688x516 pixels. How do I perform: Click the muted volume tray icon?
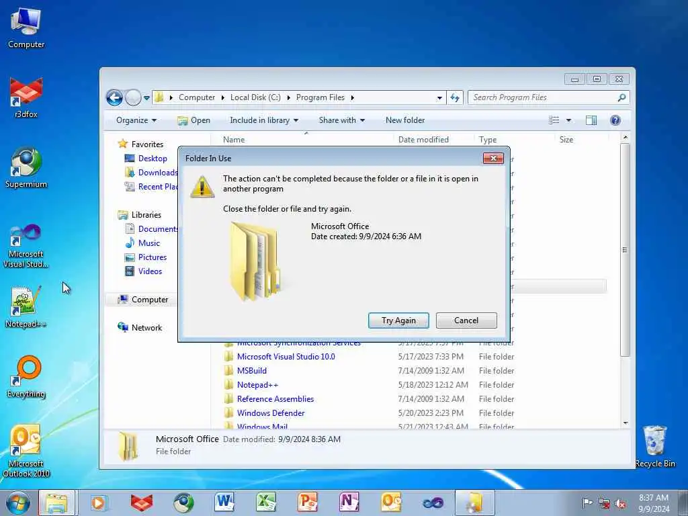(x=620, y=503)
